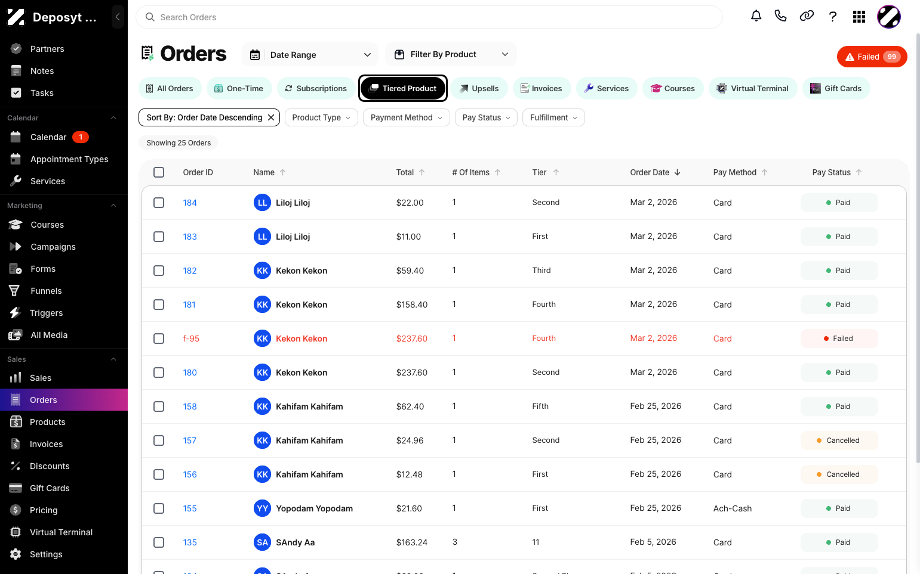Click the phone call icon

point(780,16)
